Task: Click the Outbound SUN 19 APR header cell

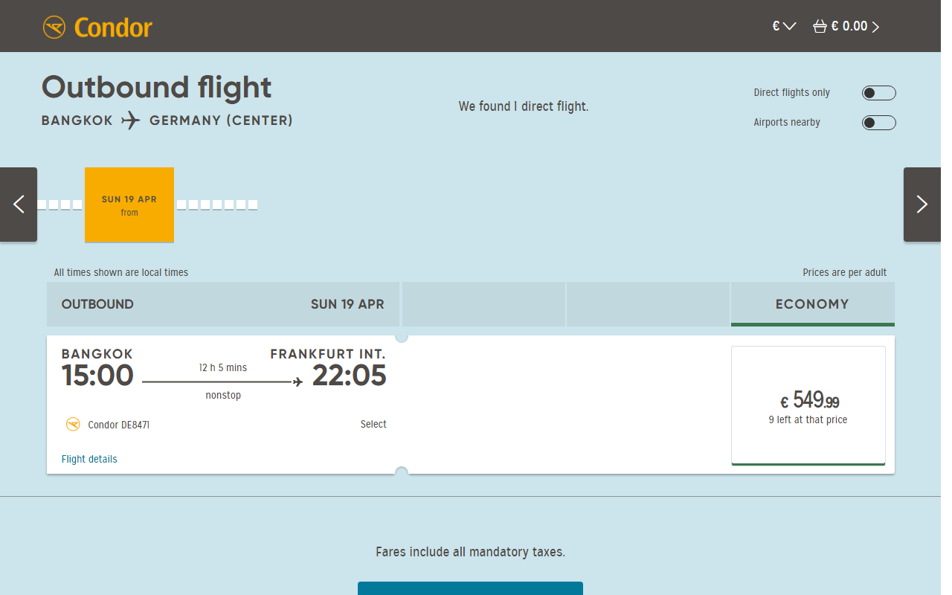Action: 223,304
